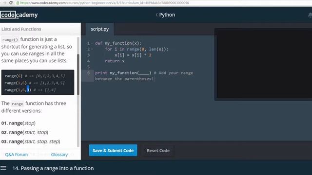The height and width of the screenshot is (175, 312).
Task: Click the highlighted 3 in range(1,6,3)
Action: [28, 90]
